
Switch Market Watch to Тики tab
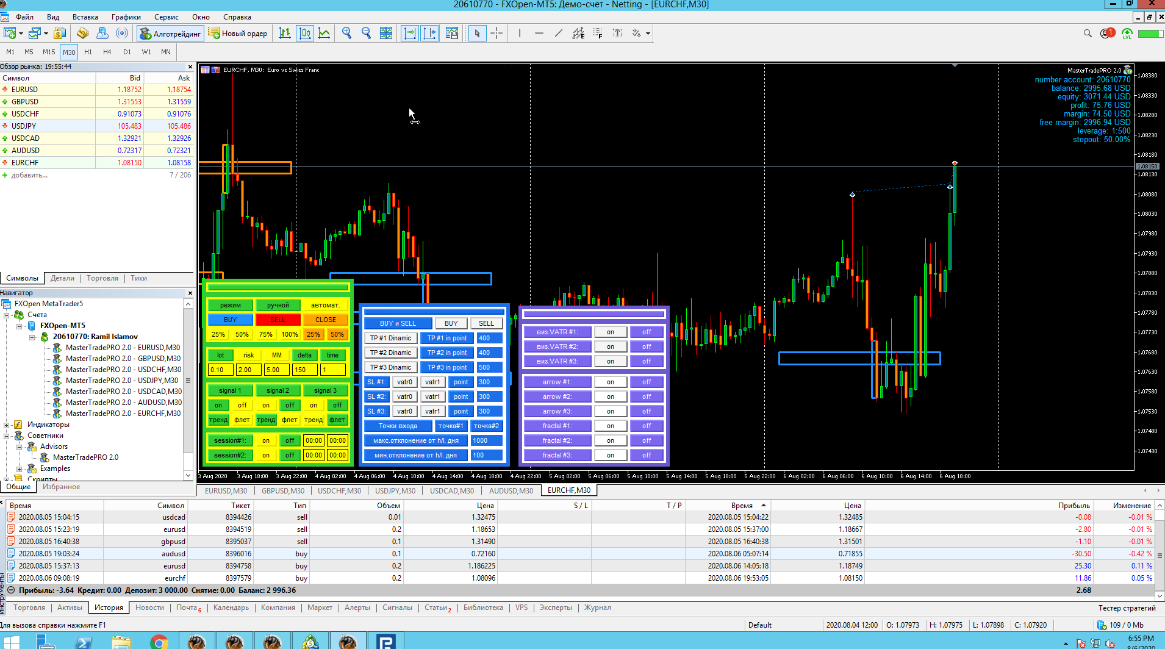click(x=139, y=278)
